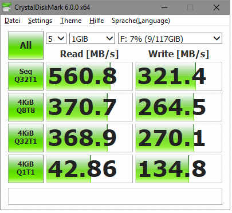Screen dimensions: 232x213
Task: Open the Settings menu
Action: point(40,21)
